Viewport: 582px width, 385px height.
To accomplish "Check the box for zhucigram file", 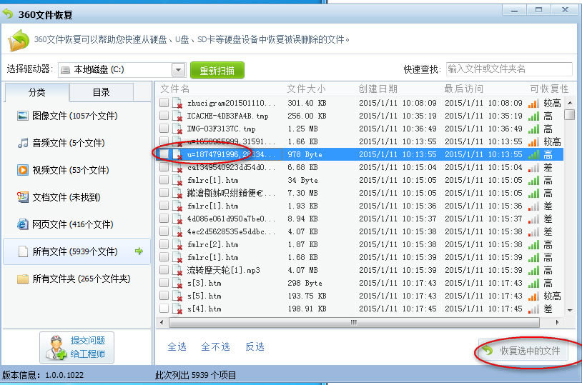I will click(164, 103).
